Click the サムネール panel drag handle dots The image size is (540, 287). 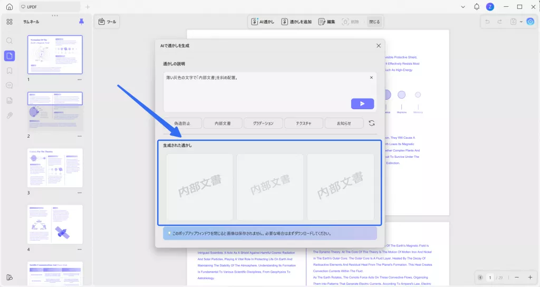[55, 15]
